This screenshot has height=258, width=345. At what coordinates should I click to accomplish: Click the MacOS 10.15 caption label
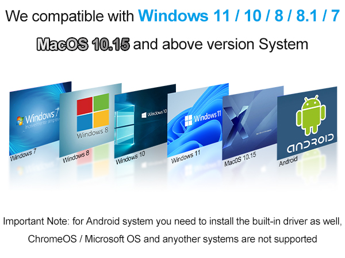pyautogui.click(x=240, y=159)
